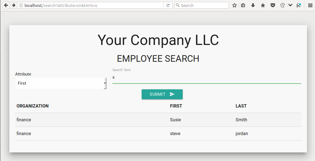Select the steve jordan result row
315x161 pixels.
click(x=158, y=134)
